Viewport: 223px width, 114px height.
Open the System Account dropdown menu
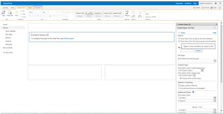click(x=206, y=3)
